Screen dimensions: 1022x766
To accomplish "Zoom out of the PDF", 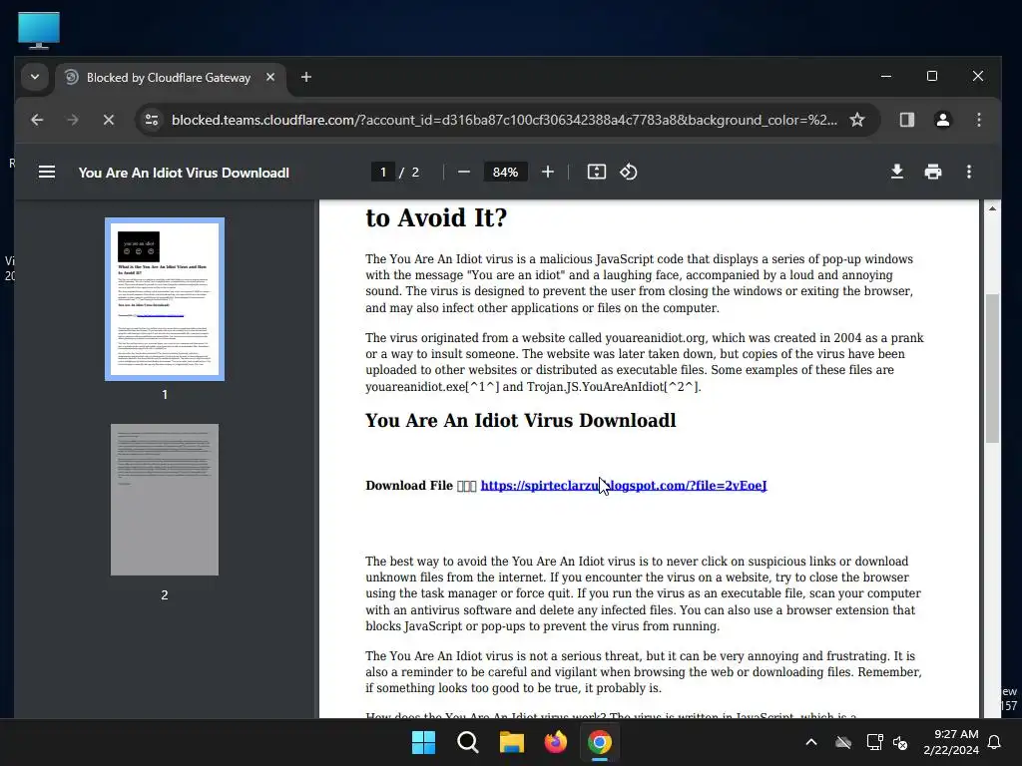I will [x=464, y=172].
